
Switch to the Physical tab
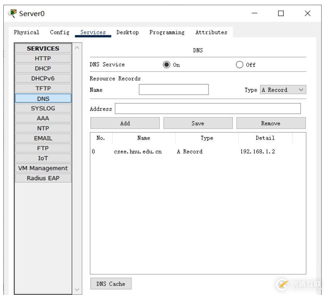[26, 33]
